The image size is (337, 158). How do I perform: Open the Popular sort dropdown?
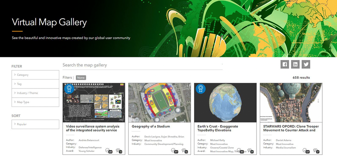(x=35, y=124)
